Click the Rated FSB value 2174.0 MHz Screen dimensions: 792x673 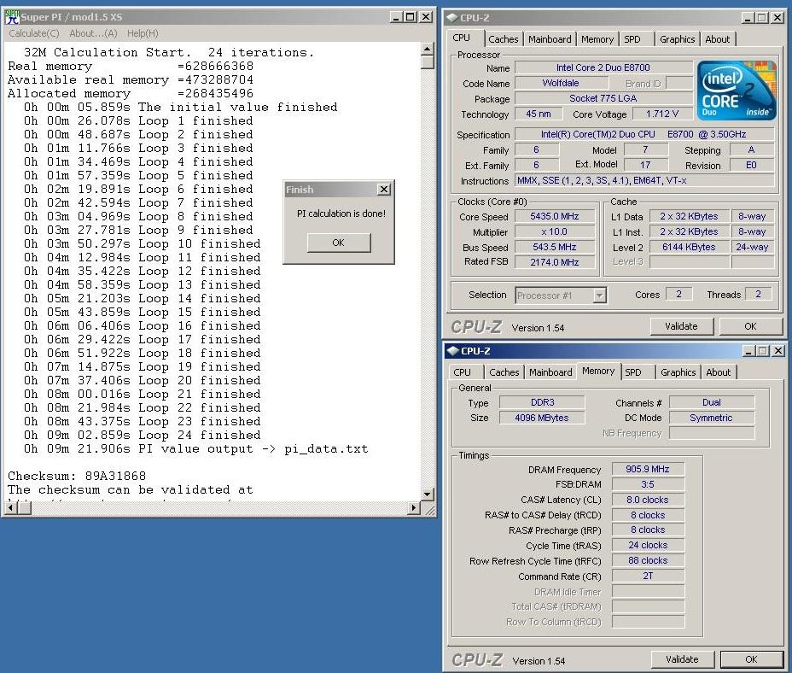pyautogui.click(x=554, y=262)
